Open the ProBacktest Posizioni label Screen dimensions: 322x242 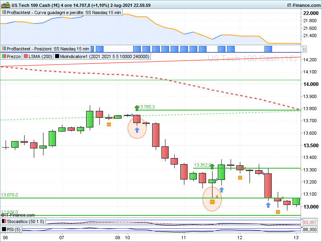[45, 49]
